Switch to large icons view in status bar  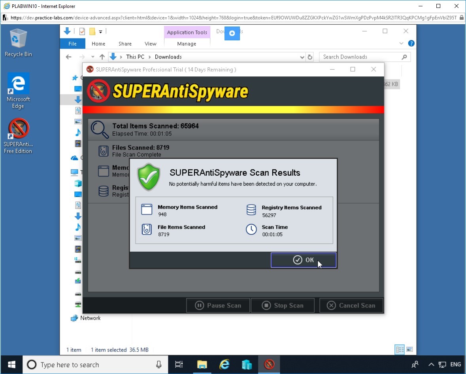[x=409, y=349]
